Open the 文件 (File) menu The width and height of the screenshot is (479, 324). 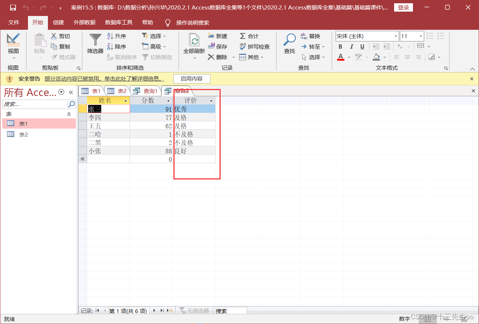tap(14, 23)
